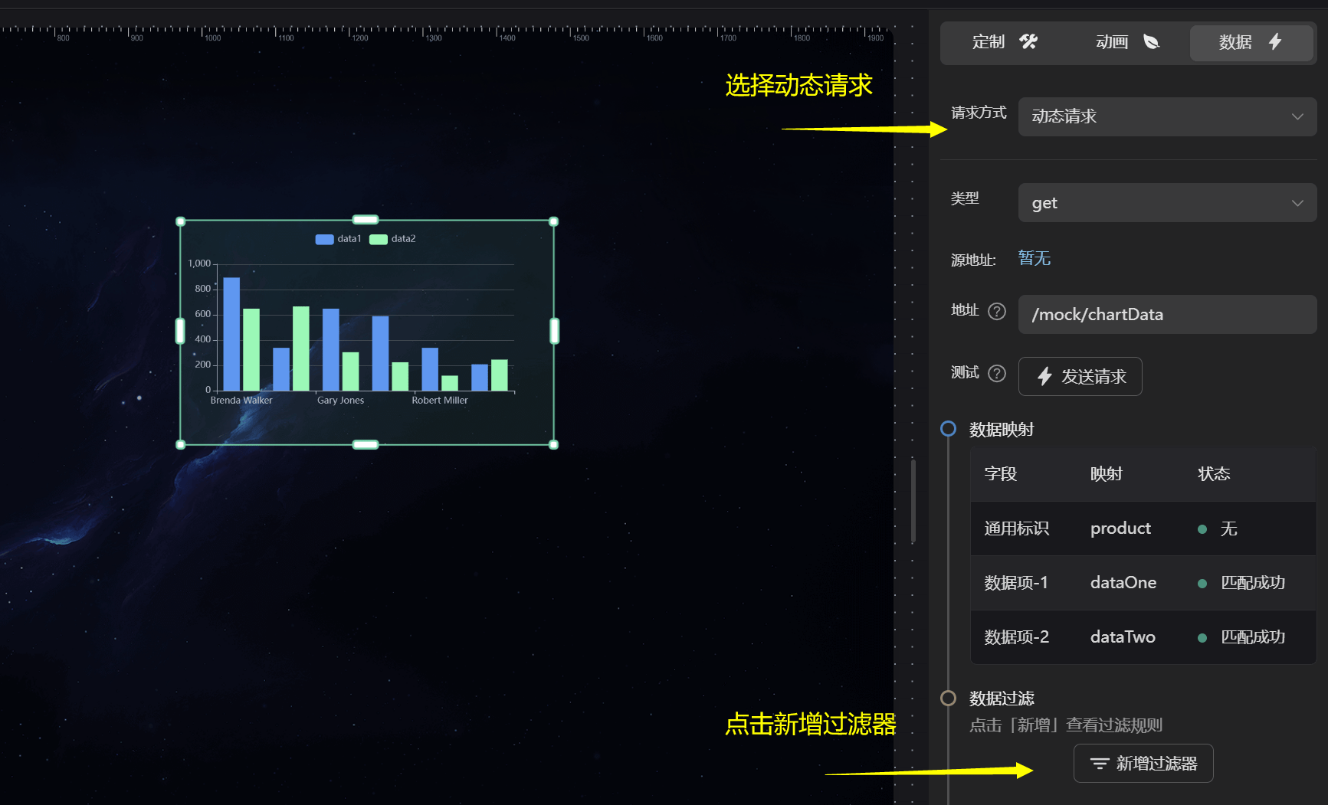The width and height of the screenshot is (1328, 805).
Task: Click the top-left resize handle of chart
Action: point(181,221)
